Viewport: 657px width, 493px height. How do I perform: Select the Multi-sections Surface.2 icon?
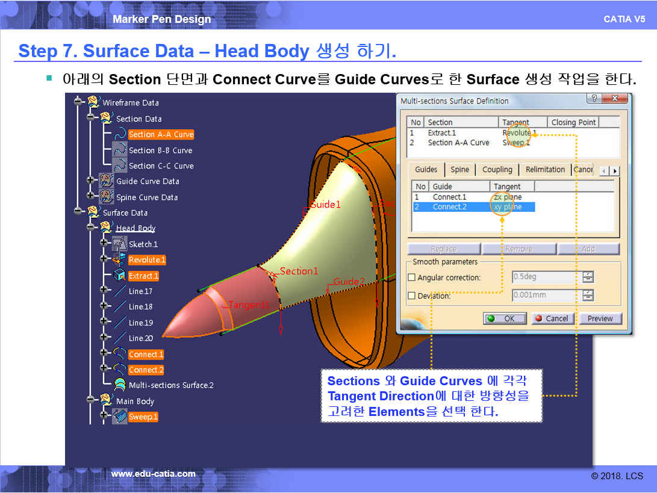tap(120, 385)
